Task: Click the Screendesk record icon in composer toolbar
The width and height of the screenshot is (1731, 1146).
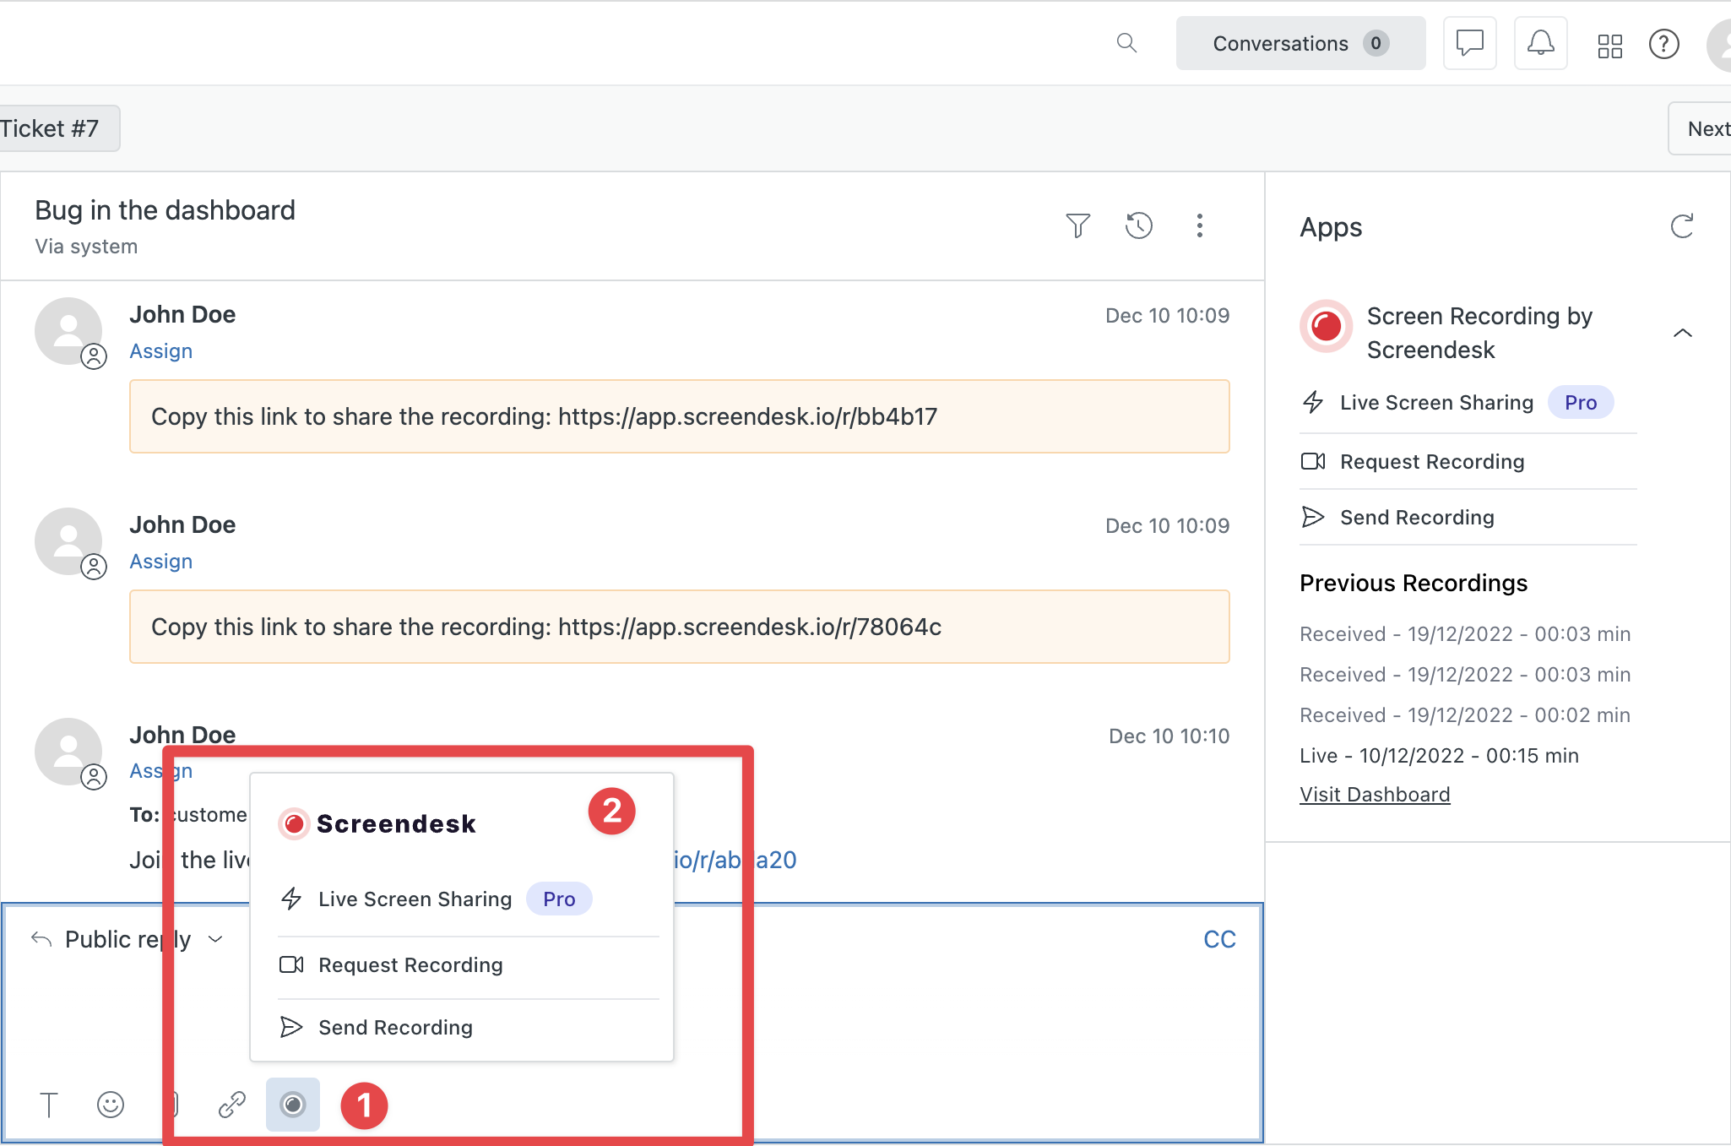Action: click(x=292, y=1104)
